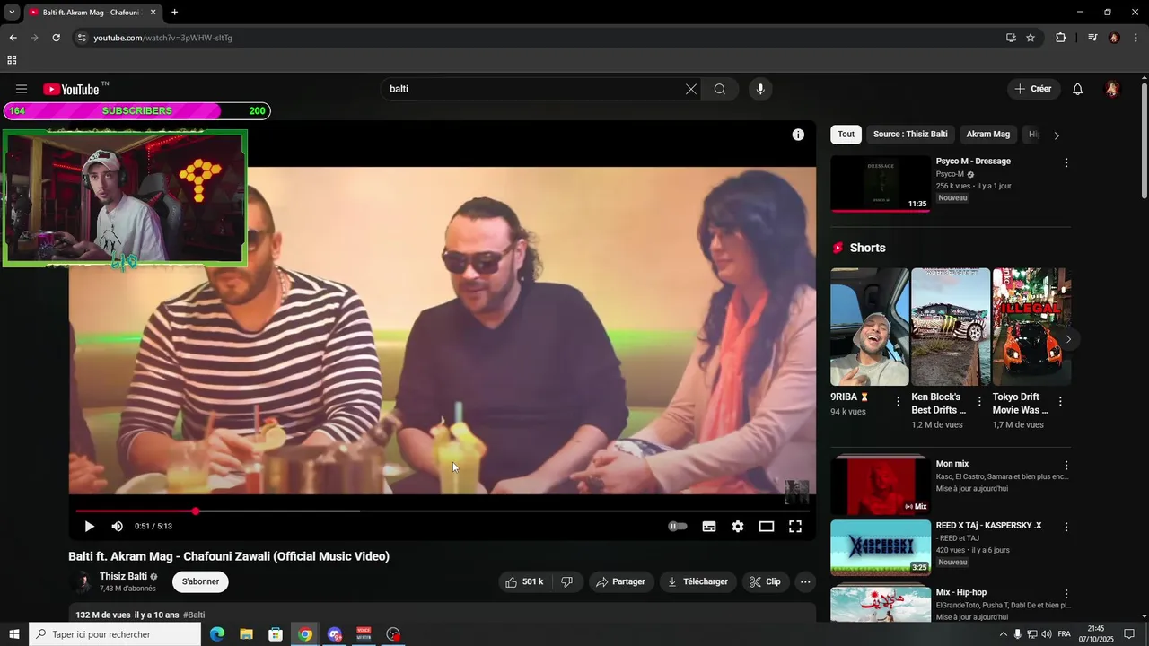The height and width of the screenshot is (646, 1149).
Task: Click the youtube.com address bar
Action: (x=539, y=38)
